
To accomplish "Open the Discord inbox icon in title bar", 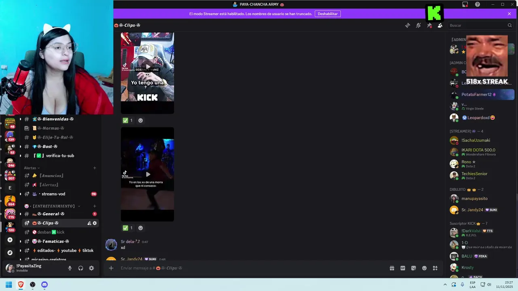I will pos(465,4).
